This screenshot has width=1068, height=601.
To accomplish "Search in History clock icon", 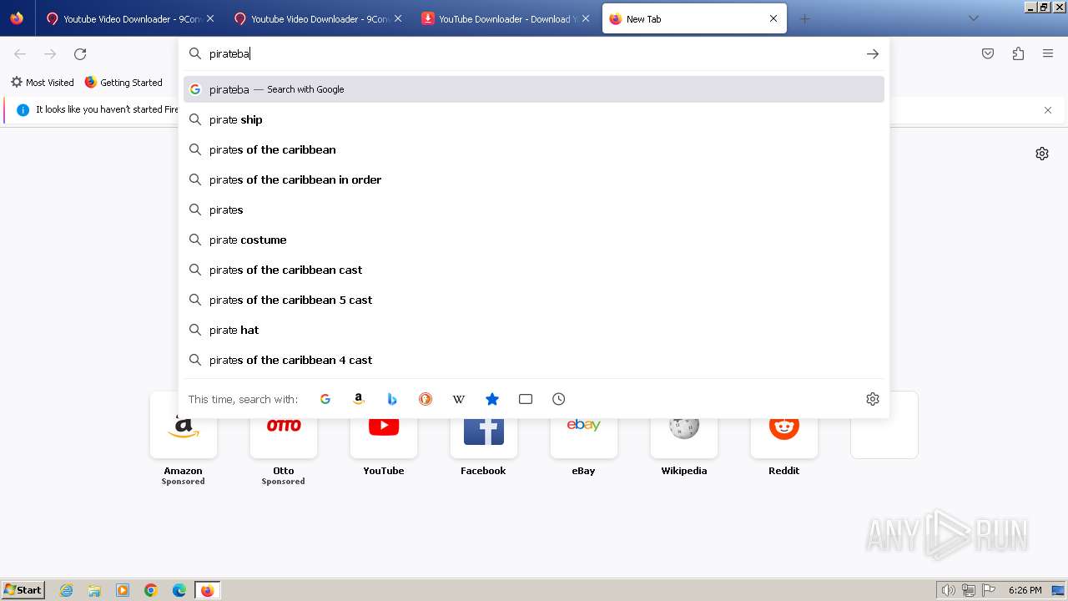I will pos(559,399).
